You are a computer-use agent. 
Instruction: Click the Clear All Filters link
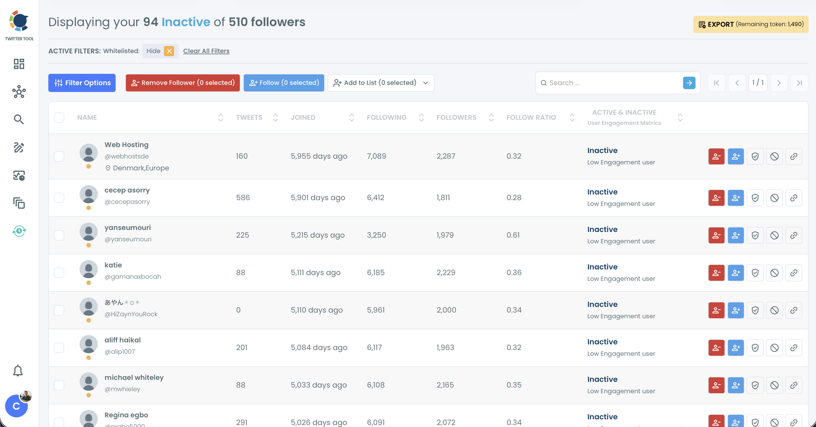click(206, 51)
